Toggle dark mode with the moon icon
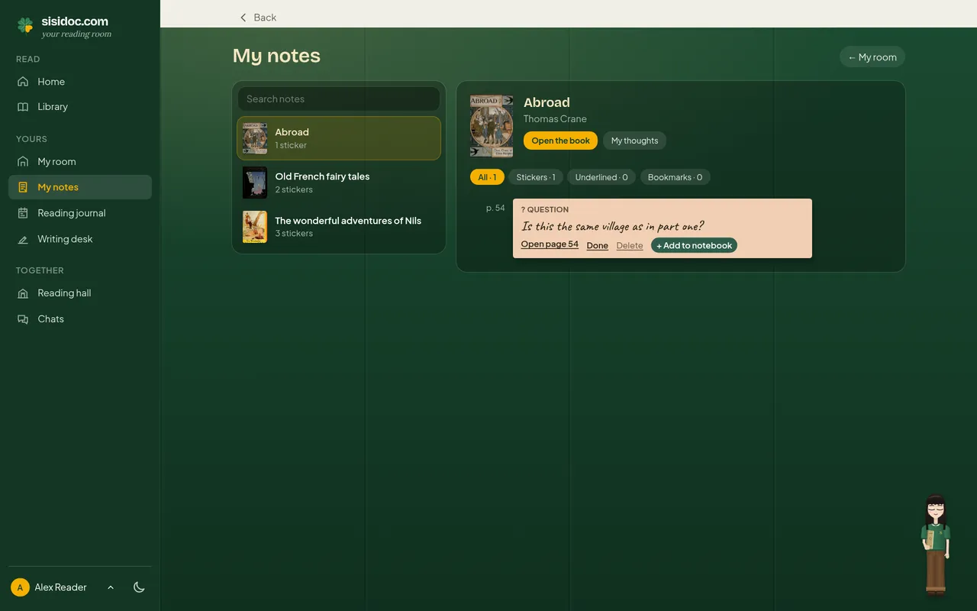The image size is (977, 611). pos(139,587)
